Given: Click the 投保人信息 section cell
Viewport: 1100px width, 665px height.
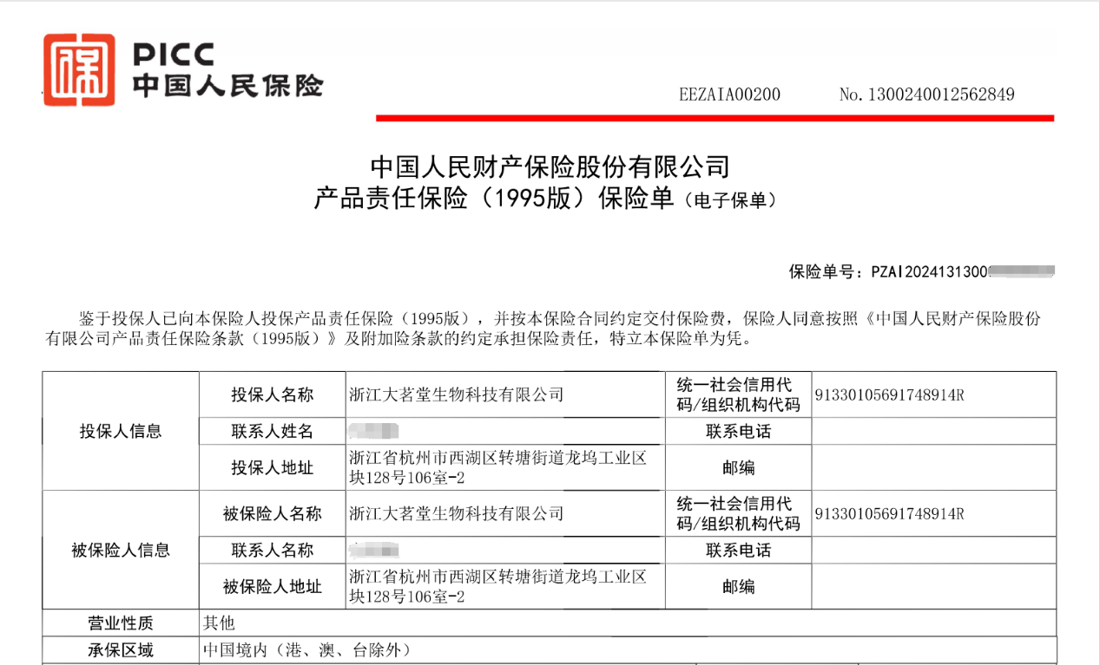Looking at the screenshot, I should (x=121, y=432).
